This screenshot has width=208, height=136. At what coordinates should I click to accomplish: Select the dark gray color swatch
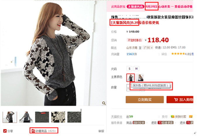pyautogui.click(x=130, y=78)
